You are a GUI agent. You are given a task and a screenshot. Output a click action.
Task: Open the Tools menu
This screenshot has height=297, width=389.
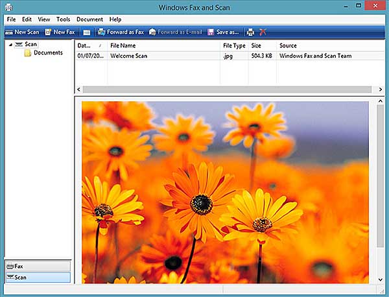pos(63,19)
